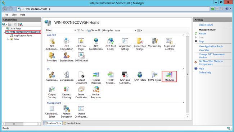Image resolution: width=234 pixels, height=132 pixels.
Task: Open the Configuration Editor icon
Action: click(52, 112)
